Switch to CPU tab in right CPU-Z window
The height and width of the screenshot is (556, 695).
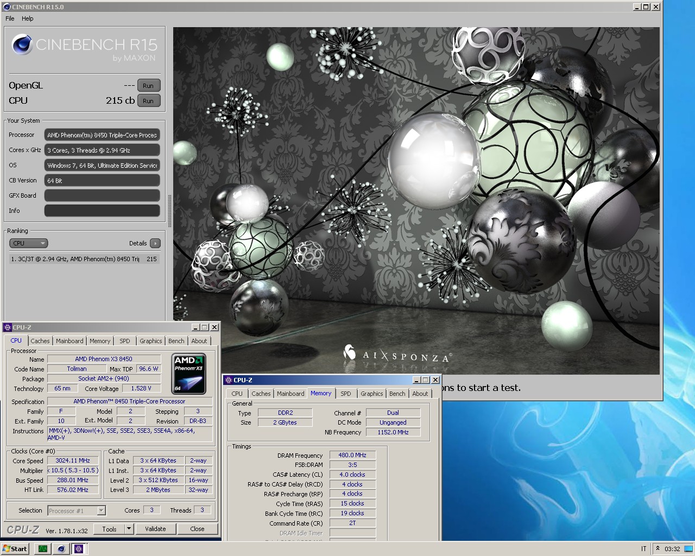(x=237, y=394)
